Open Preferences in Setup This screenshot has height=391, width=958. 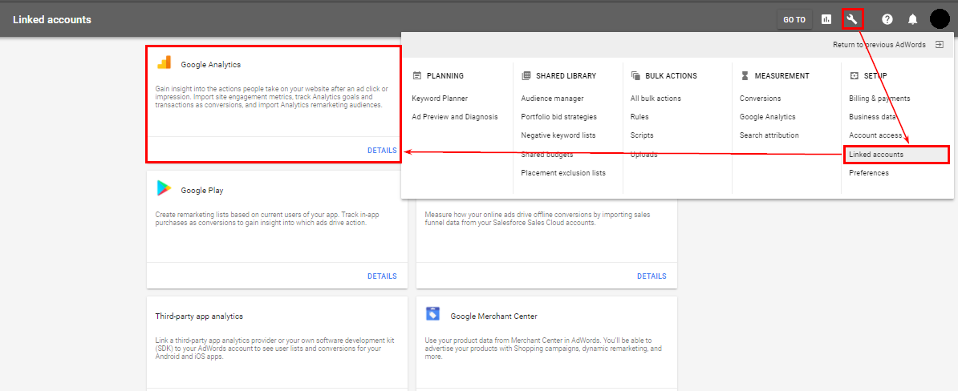point(869,173)
